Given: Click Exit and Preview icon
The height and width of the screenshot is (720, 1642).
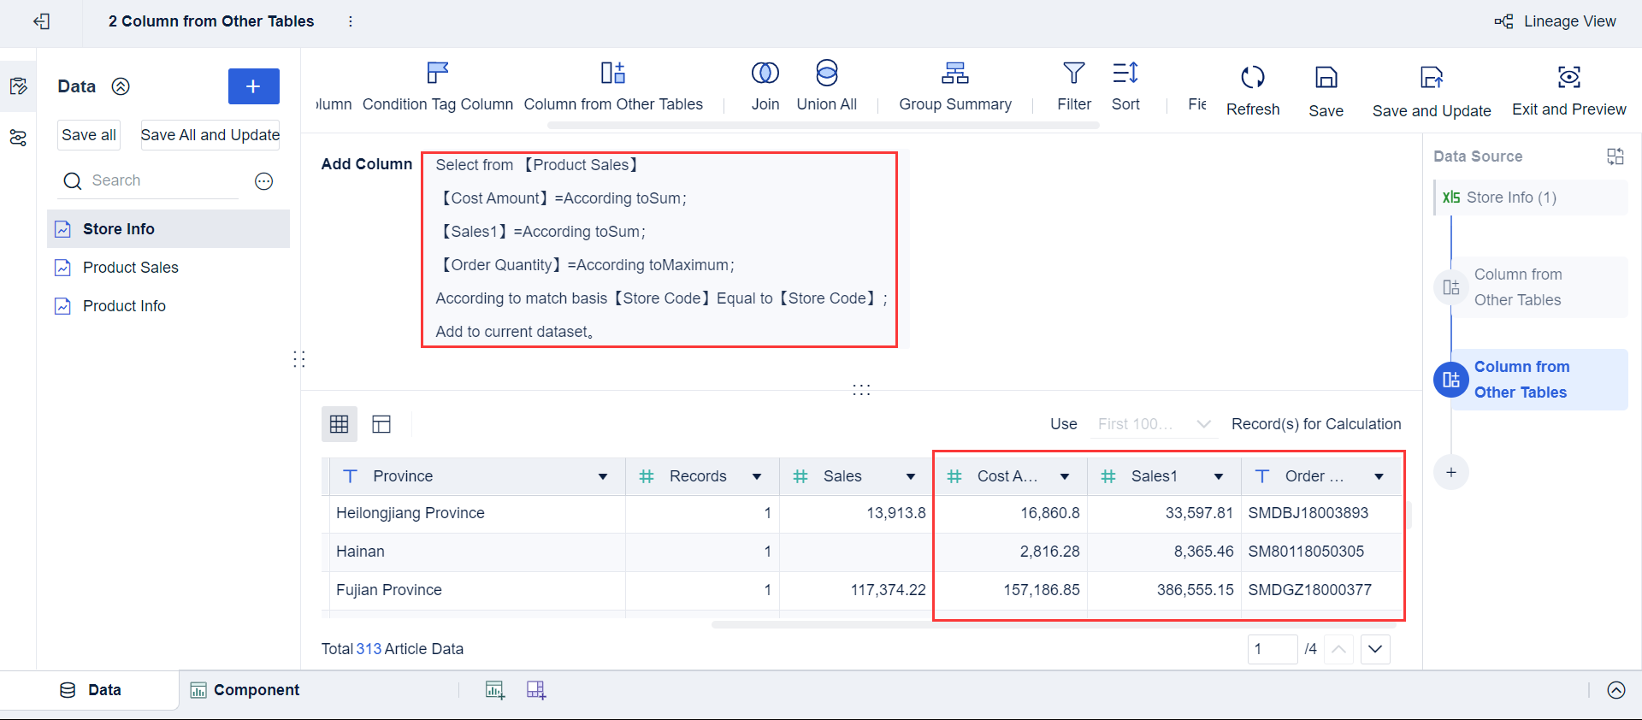Looking at the screenshot, I should [x=1568, y=78].
